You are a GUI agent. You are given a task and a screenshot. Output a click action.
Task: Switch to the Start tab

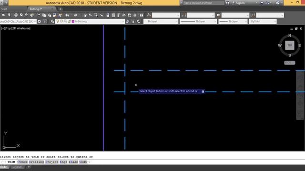pos(4,9)
